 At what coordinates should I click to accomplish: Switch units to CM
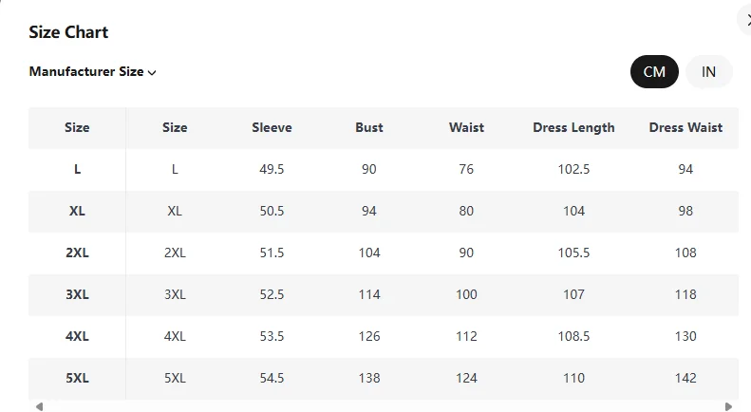[654, 72]
